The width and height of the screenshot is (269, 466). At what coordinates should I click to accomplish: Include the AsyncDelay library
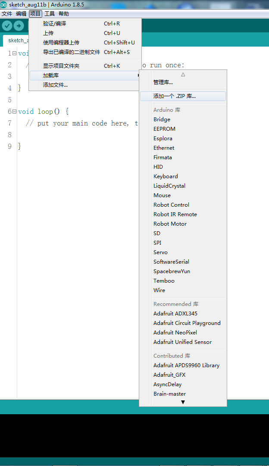(x=183, y=384)
